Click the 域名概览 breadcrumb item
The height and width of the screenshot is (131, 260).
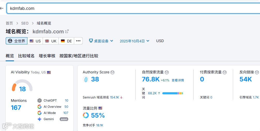point(44,23)
